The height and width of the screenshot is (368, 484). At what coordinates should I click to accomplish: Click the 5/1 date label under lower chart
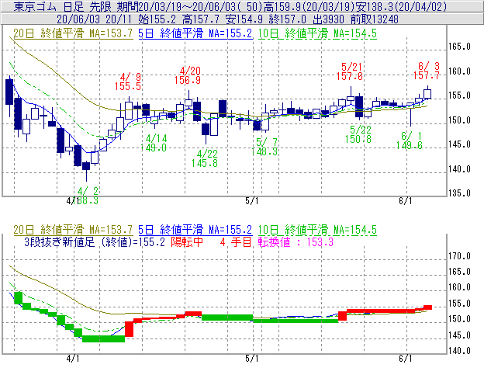251,359
